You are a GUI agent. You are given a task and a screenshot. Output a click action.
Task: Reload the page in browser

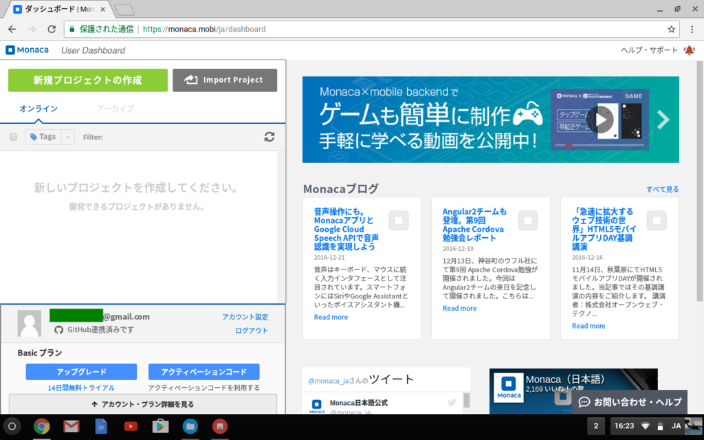coord(52,29)
